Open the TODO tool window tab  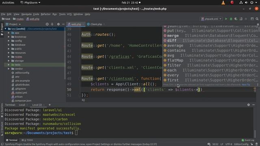[27, 140]
